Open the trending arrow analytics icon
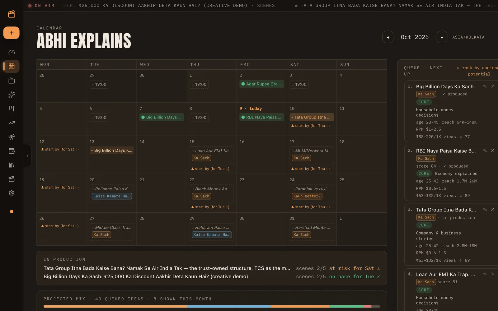This screenshot has width=498, height=311. 12,123
